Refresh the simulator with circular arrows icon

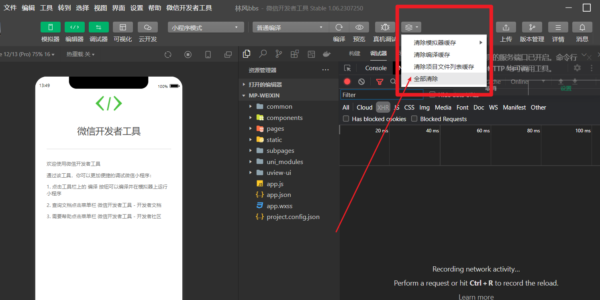tap(168, 55)
